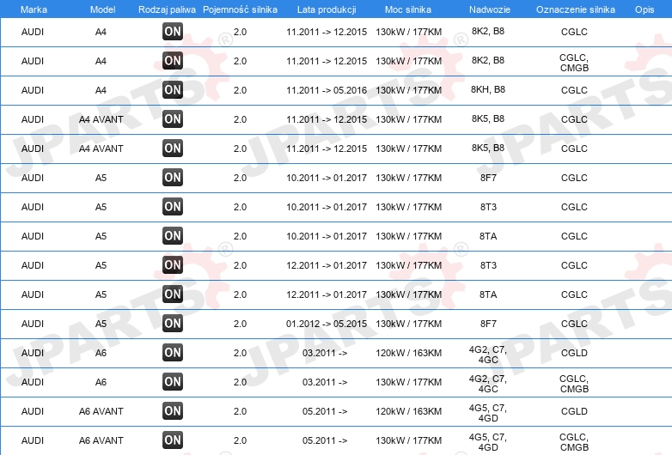Select 130kW / 177KM in A4 8KH row
Image resolution: width=672 pixels, height=455 pixels.
pos(408,90)
